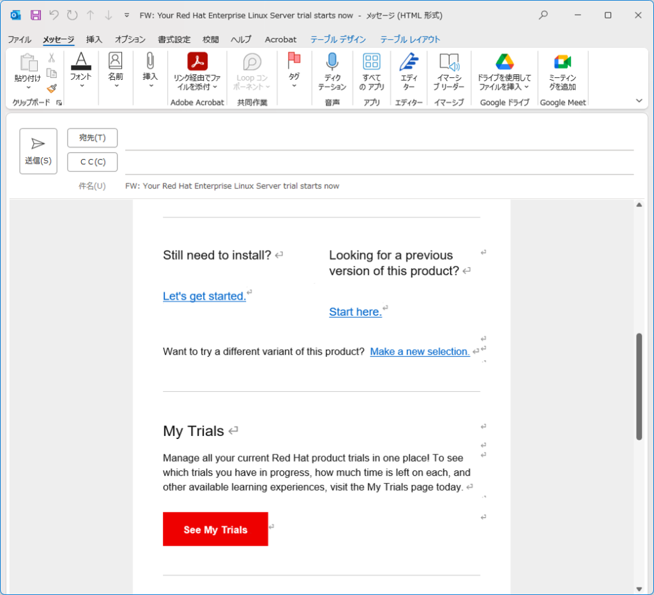Expand the Tags flag dropdown
The width and height of the screenshot is (654, 595).
[294, 85]
